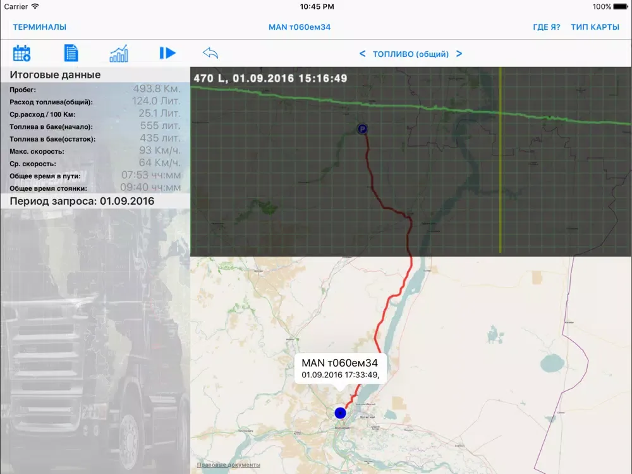
Task: Tap the blue vehicle position marker
Action: point(340,413)
